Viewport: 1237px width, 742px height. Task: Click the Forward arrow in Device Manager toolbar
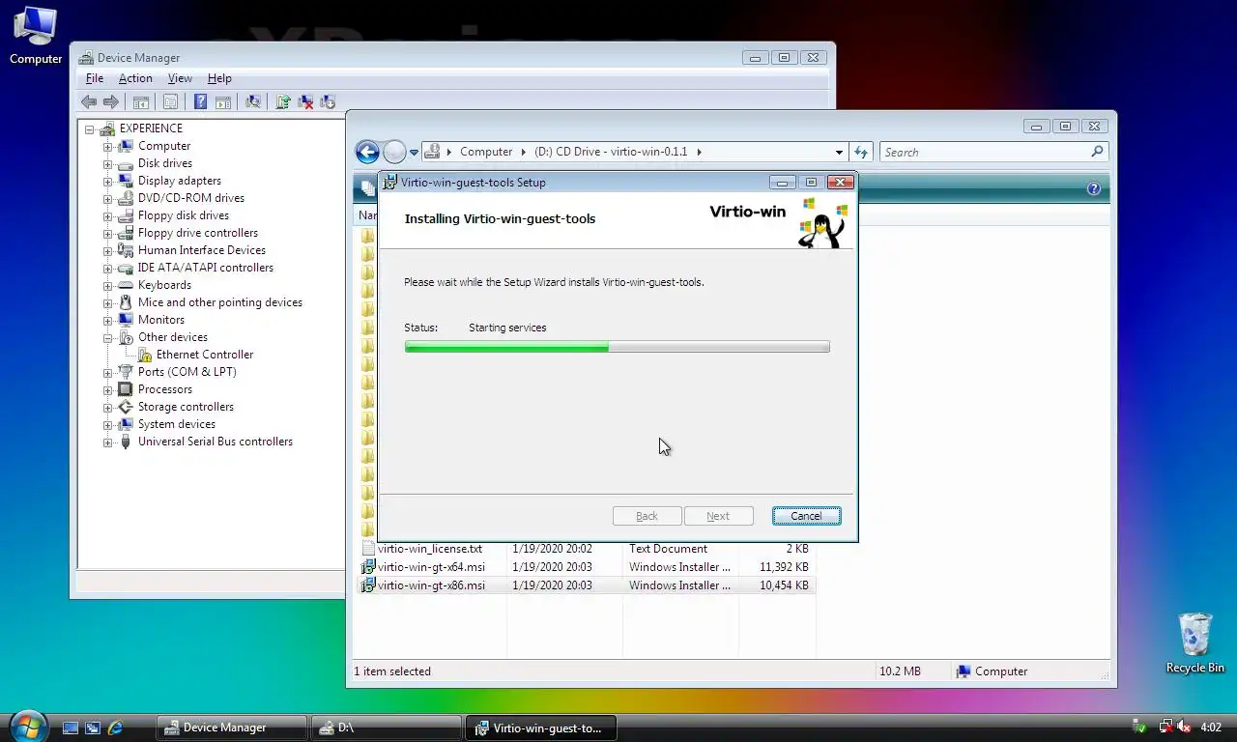point(111,101)
